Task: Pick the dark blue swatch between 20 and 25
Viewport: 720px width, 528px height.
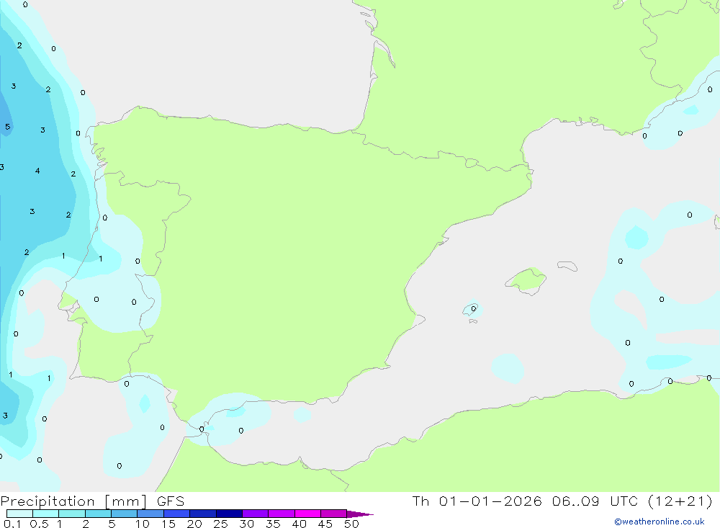Action: 202,514
